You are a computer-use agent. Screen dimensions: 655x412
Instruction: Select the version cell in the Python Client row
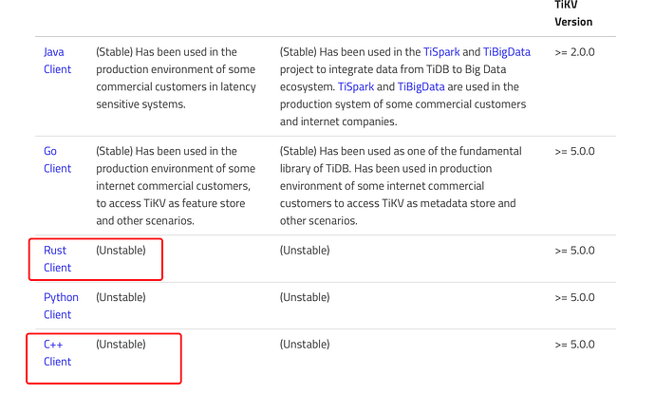click(x=574, y=297)
